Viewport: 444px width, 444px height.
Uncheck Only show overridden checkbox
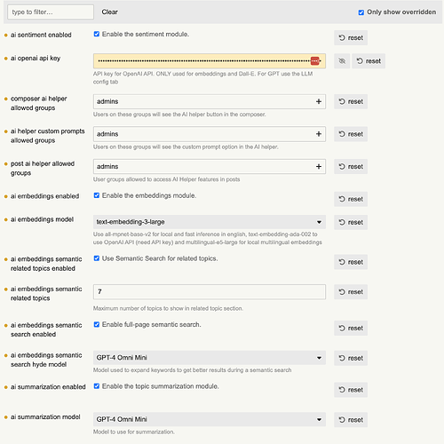[361, 12]
